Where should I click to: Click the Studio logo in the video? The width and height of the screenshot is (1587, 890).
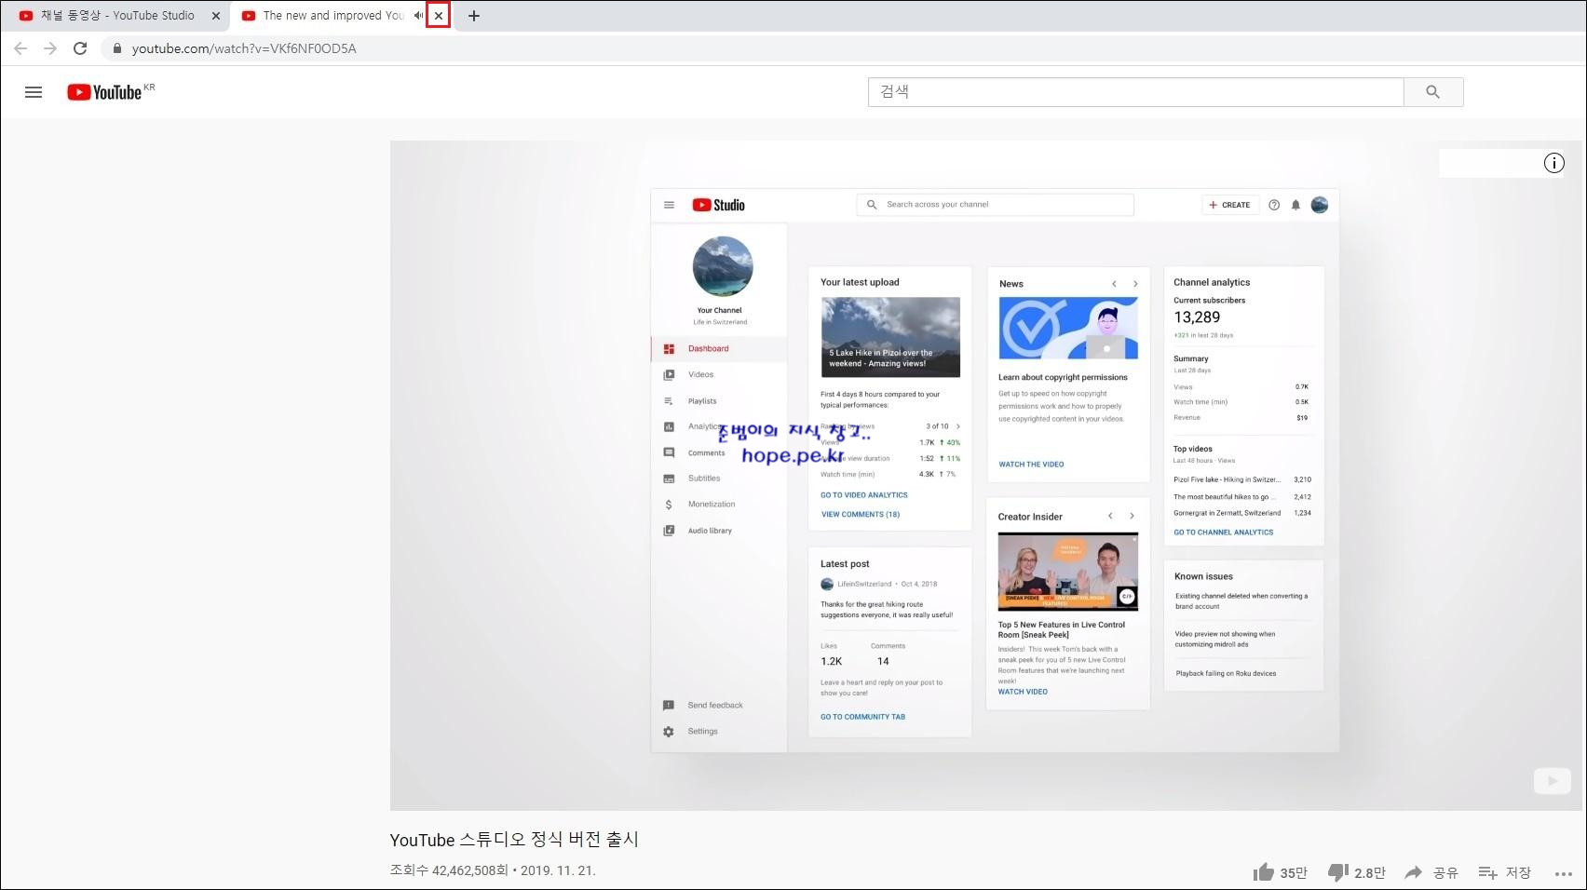[x=718, y=205]
